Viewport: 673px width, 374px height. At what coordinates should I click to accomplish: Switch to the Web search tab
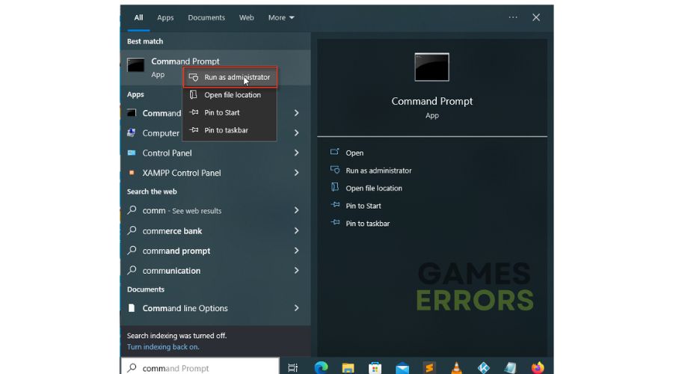[246, 18]
